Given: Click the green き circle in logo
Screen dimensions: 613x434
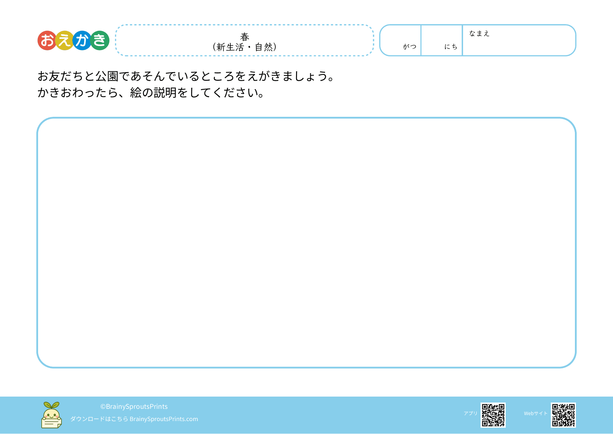Looking at the screenshot, I should 100,41.
